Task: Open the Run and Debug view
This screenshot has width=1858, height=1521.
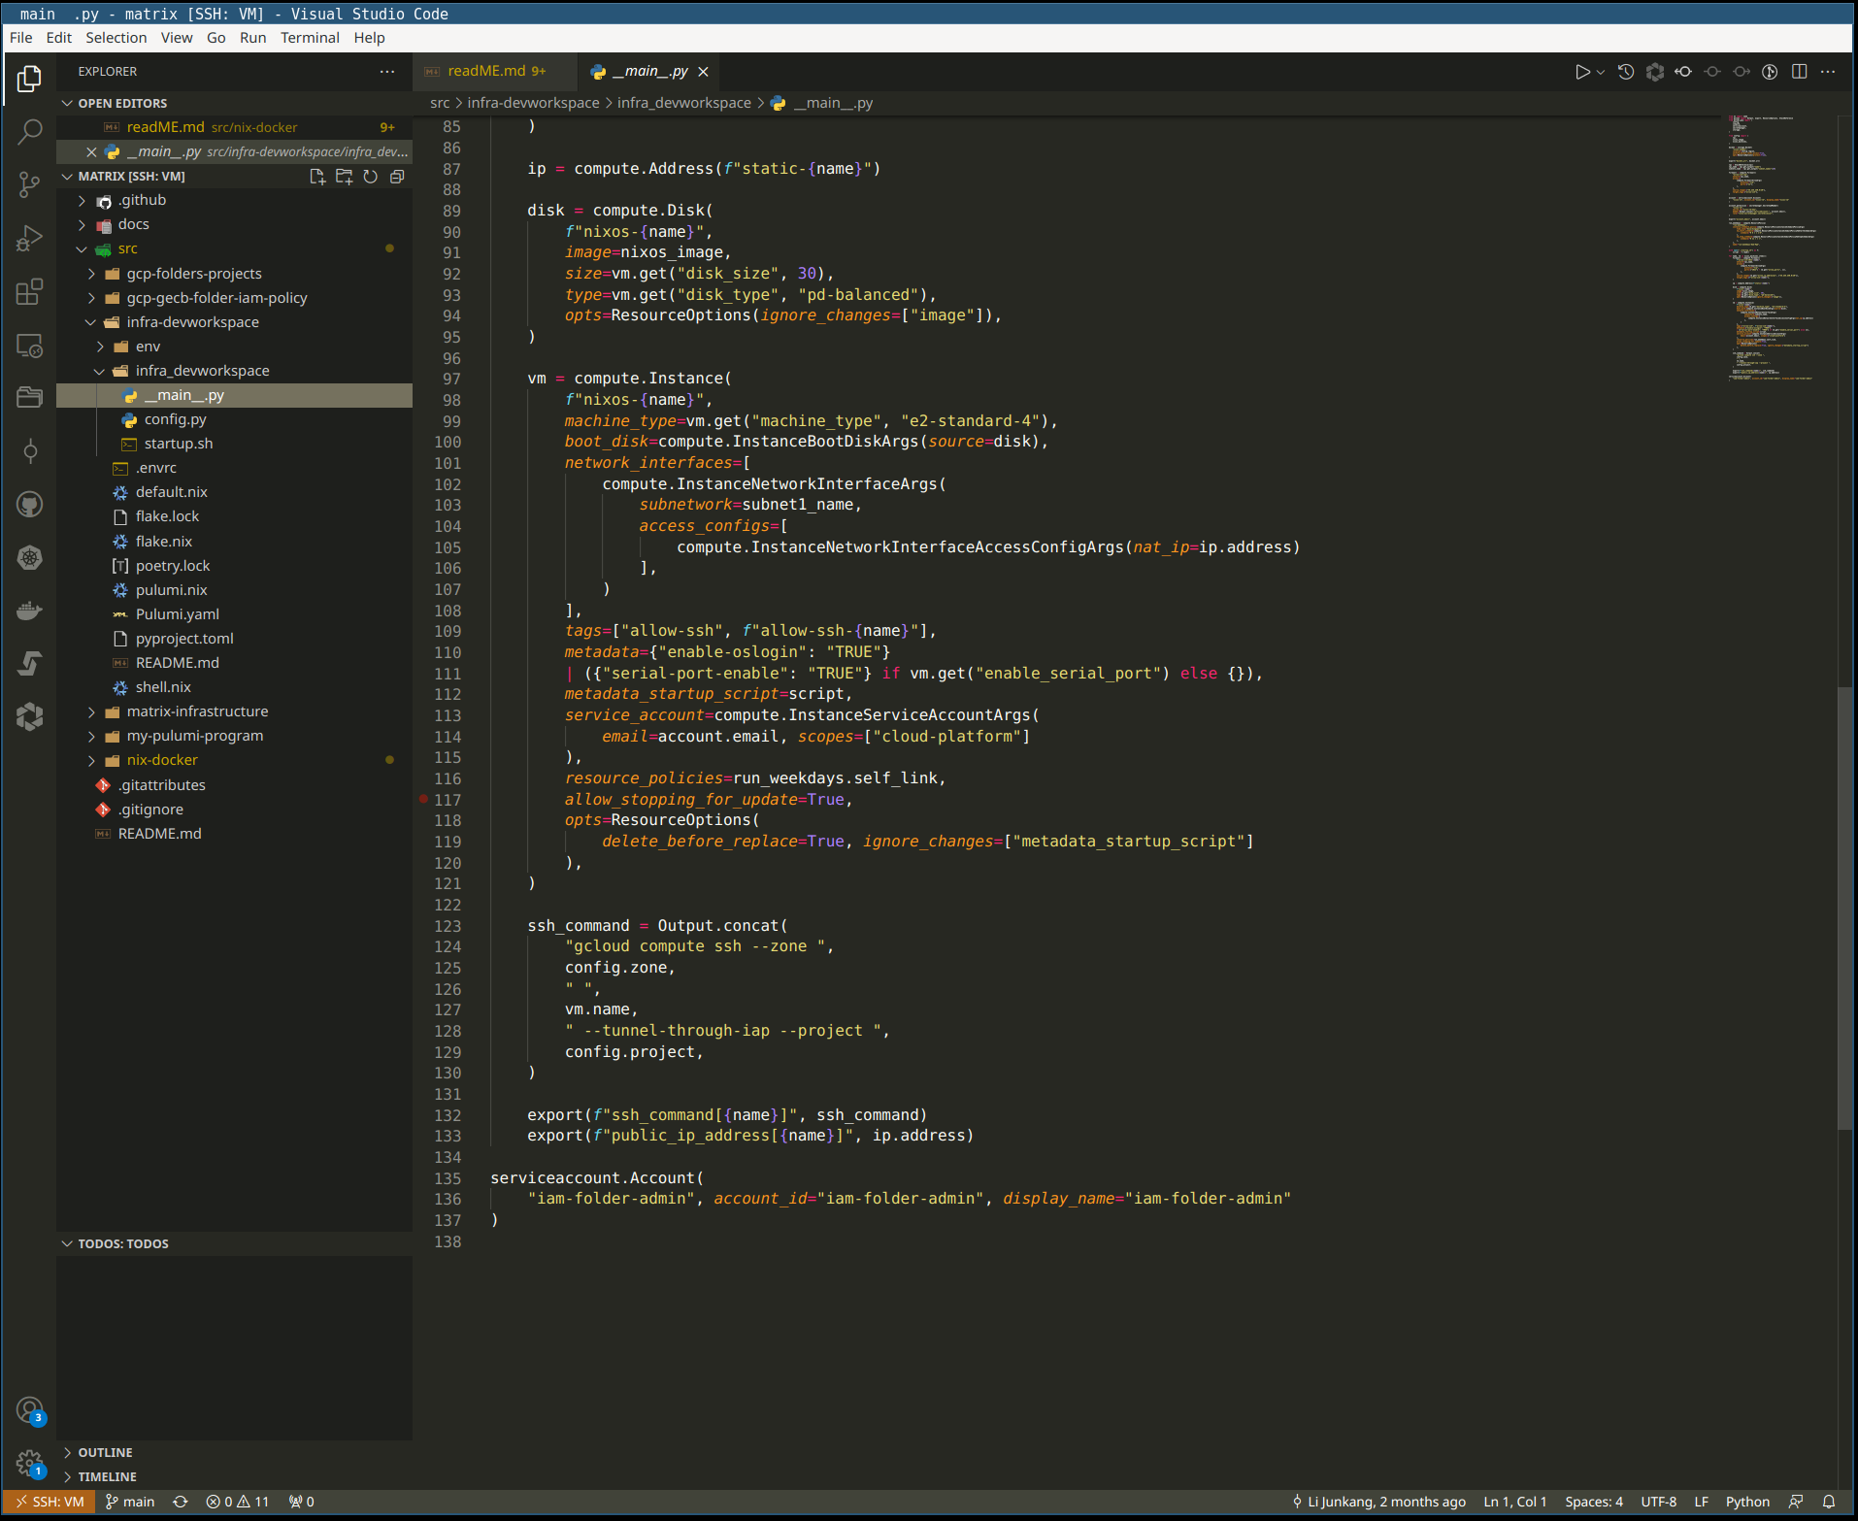Action: click(x=29, y=238)
